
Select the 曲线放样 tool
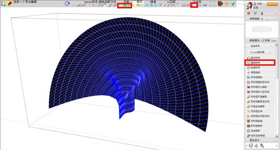coord(260,63)
